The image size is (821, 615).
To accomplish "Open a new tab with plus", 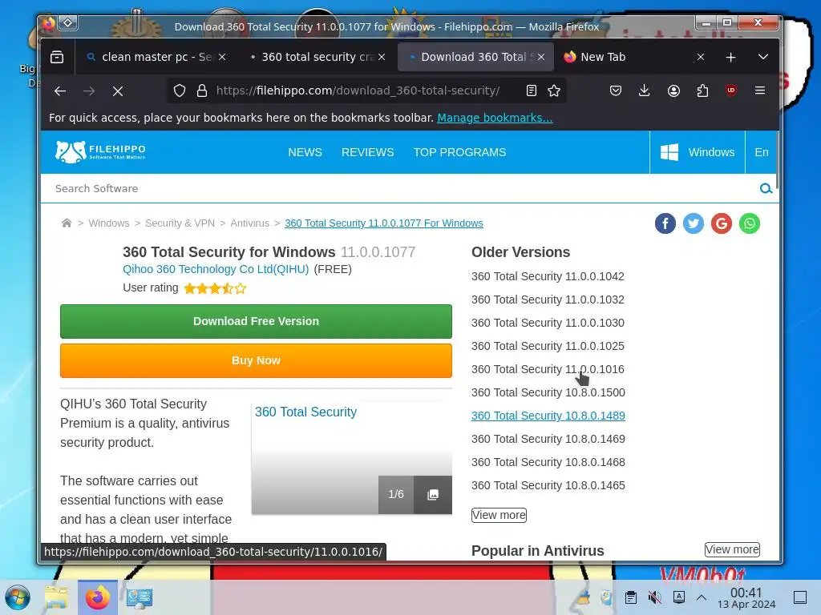I will click(x=731, y=57).
